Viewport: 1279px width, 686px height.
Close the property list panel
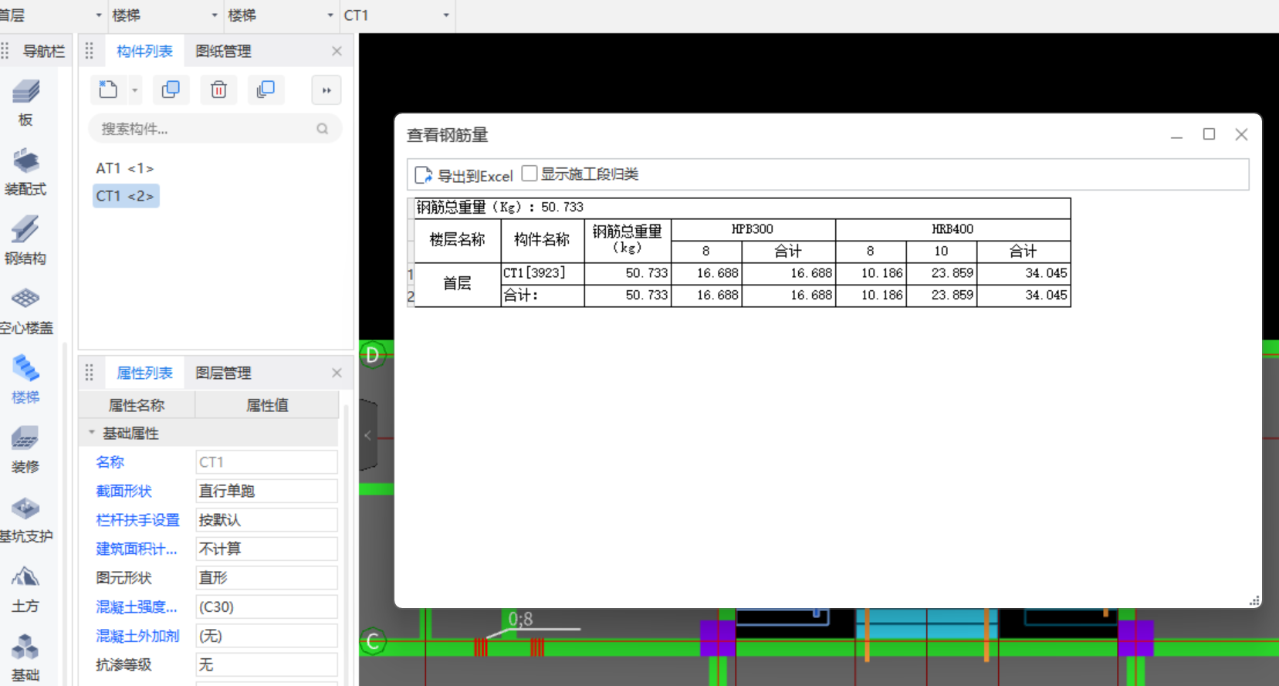tap(337, 373)
